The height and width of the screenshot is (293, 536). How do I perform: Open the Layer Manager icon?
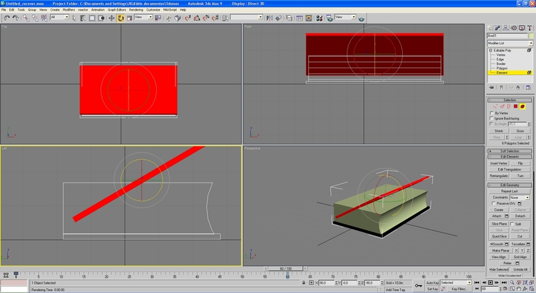click(x=289, y=18)
